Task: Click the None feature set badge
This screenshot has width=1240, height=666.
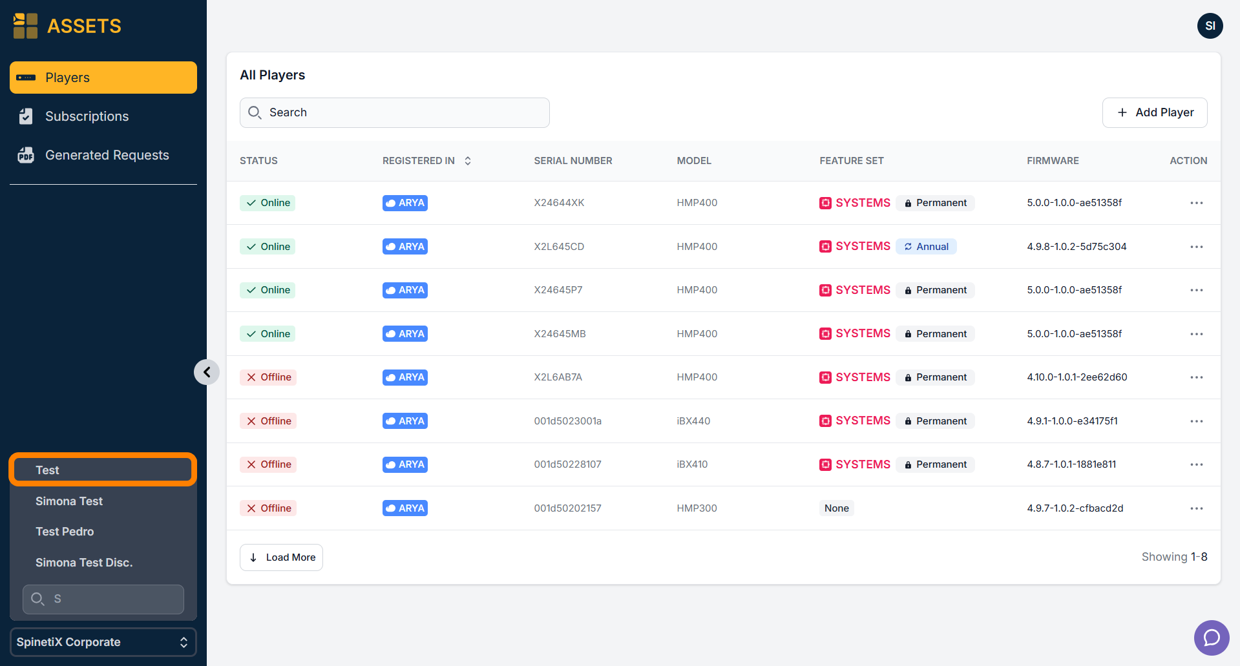Action: [x=837, y=508]
